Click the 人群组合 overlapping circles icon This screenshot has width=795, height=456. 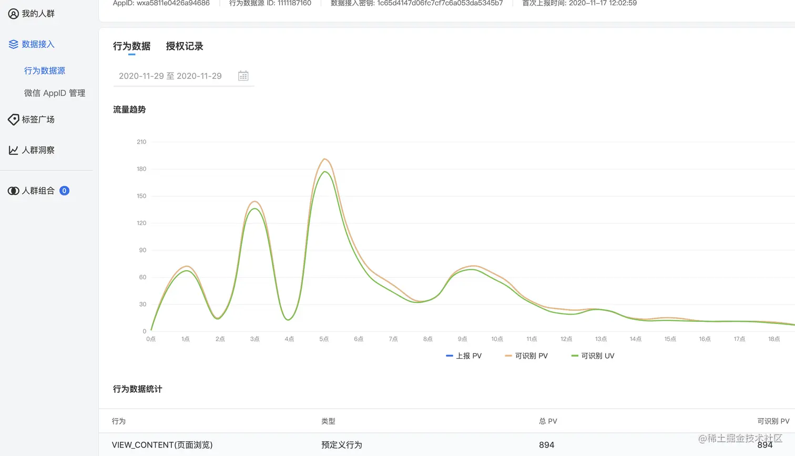coord(13,191)
